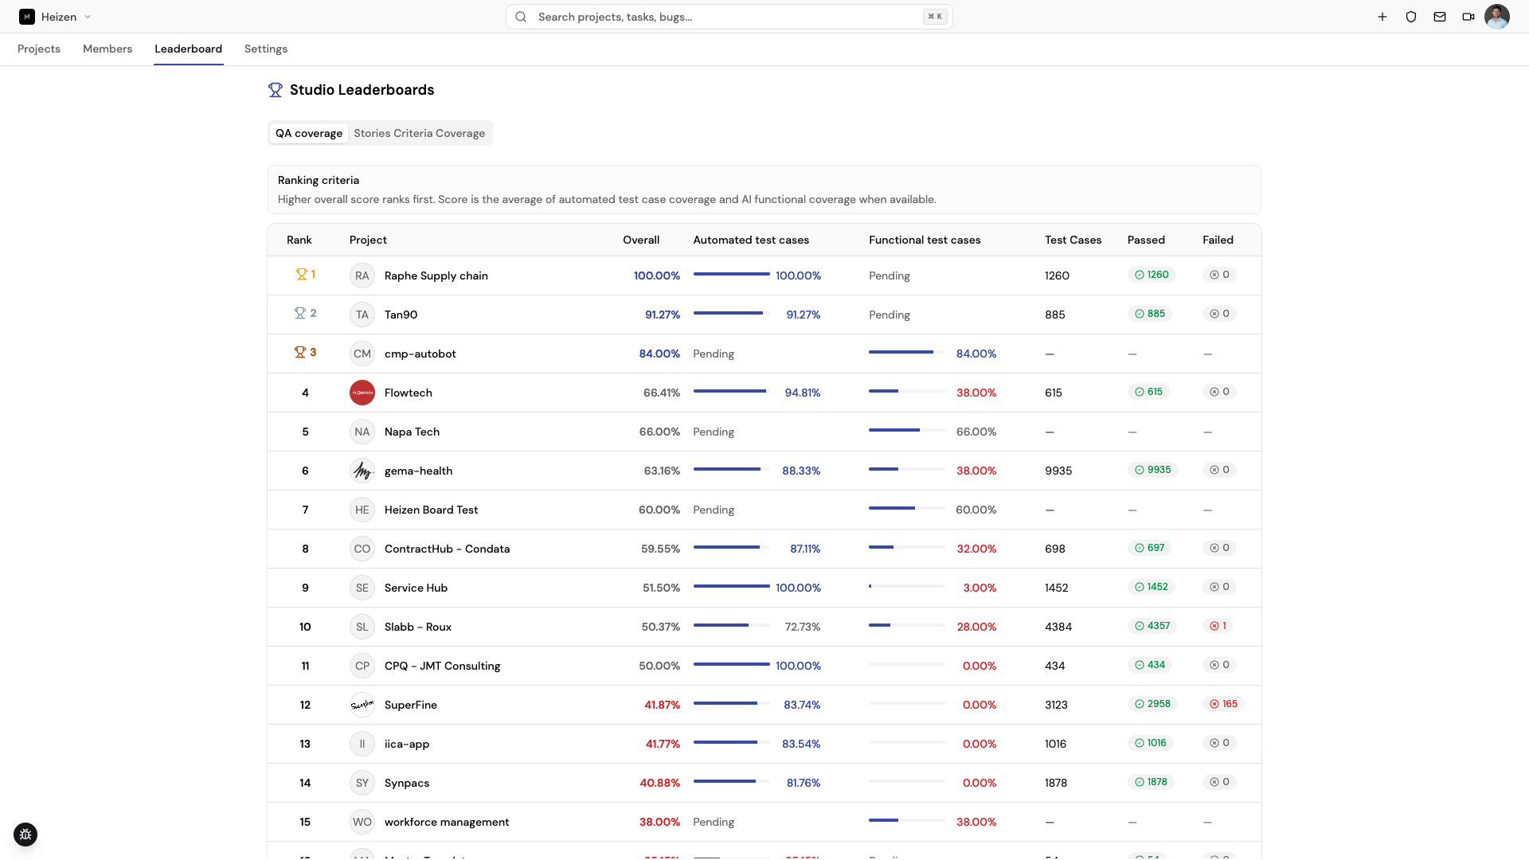Click the bug report icon at bottom-left
This screenshot has height=860, width=1529.
25,835
